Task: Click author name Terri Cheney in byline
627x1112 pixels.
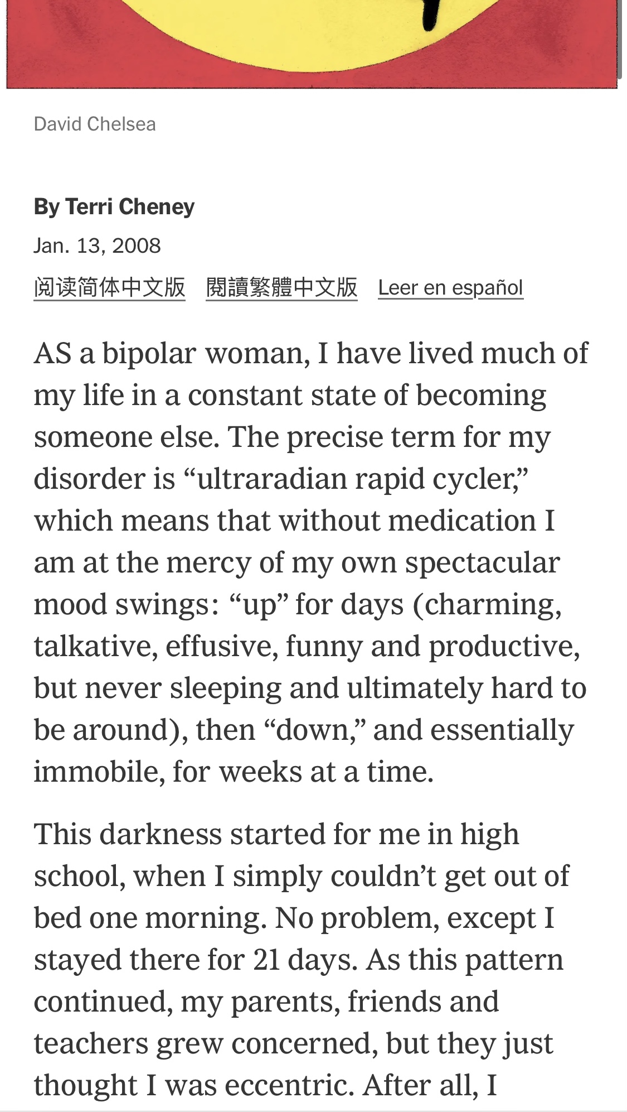Action: (130, 206)
